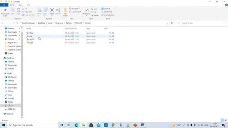This screenshot has width=228, height=128.
Task: Open the Easy access dropdown
Action: [75, 12]
